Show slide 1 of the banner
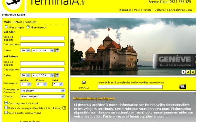 click(x=183, y=72)
